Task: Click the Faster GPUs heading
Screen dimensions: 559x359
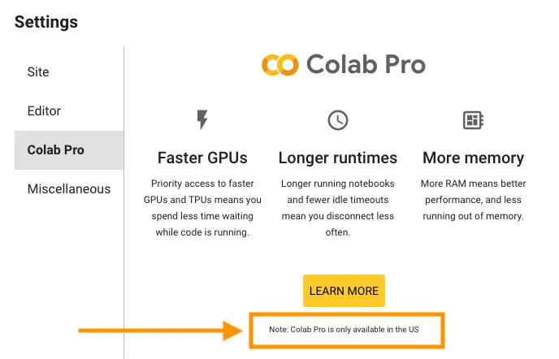Action: (202, 158)
